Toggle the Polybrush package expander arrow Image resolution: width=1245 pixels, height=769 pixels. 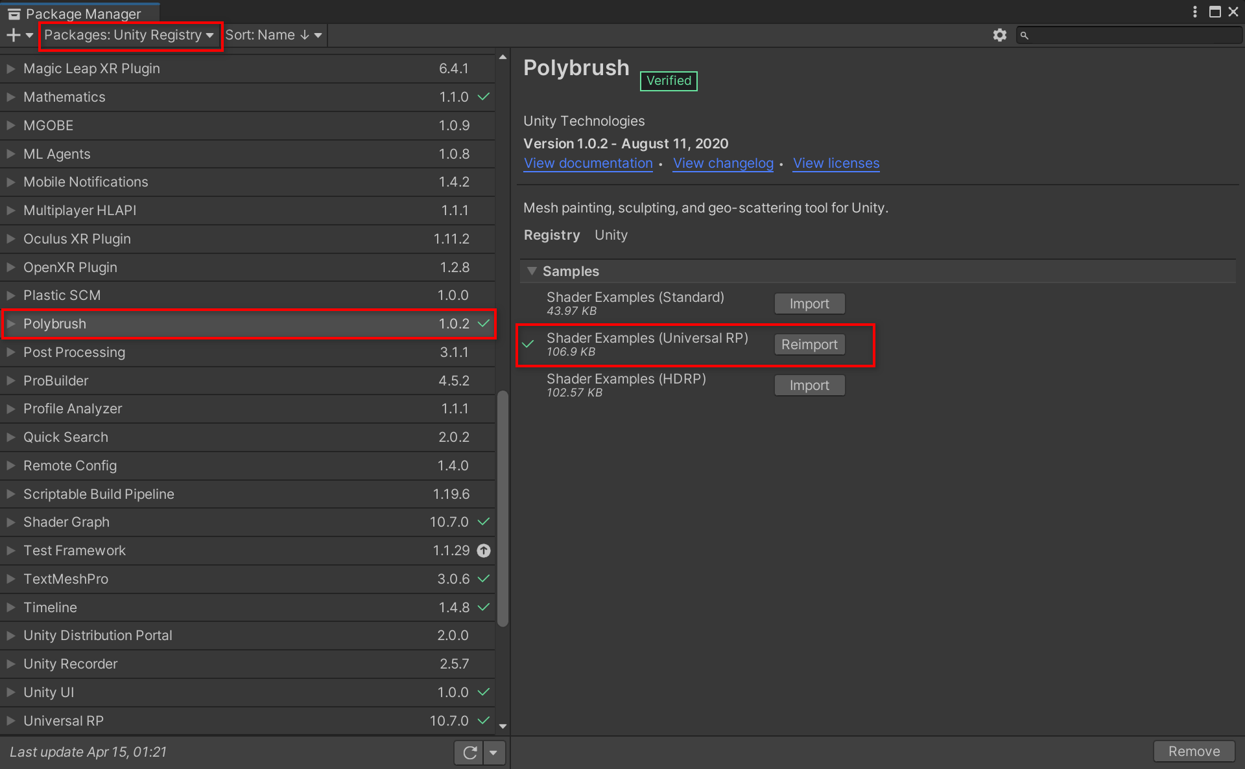[x=12, y=323]
